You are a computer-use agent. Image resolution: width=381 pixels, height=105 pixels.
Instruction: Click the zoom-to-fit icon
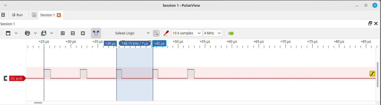(x=83, y=33)
